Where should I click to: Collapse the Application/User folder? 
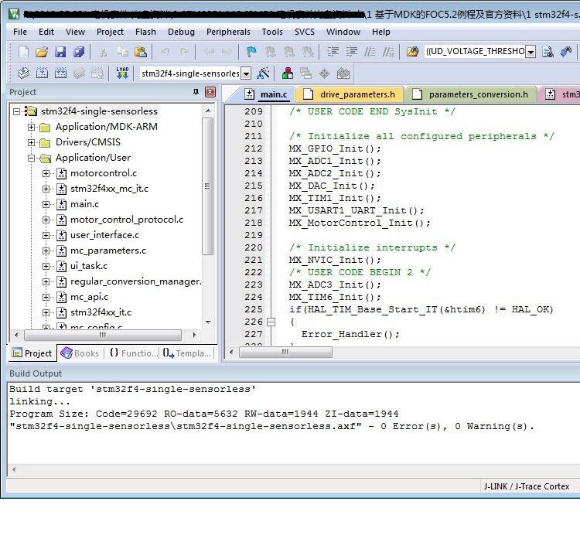[31, 159]
